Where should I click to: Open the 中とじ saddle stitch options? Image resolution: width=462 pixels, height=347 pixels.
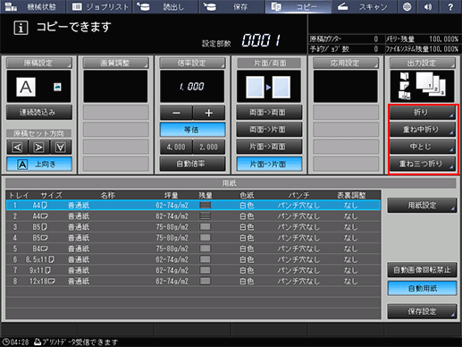[x=423, y=147]
